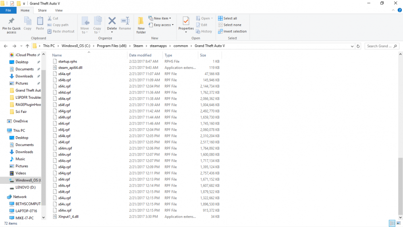Switch to Large icons view icon
The height and width of the screenshot is (227, 403).
point(399,223)
